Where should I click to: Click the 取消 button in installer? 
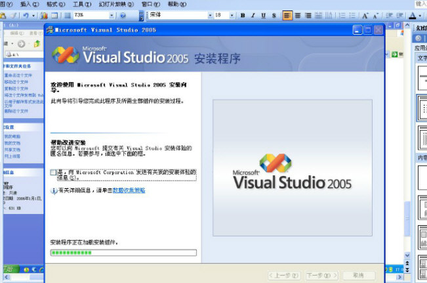(359, 276)
